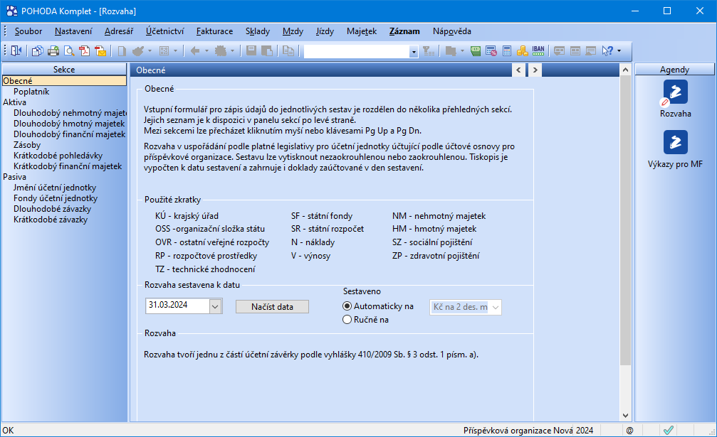Click the gold coins icon in the toolbar
The height and width of the screenshot is (437, 717).
523,51
